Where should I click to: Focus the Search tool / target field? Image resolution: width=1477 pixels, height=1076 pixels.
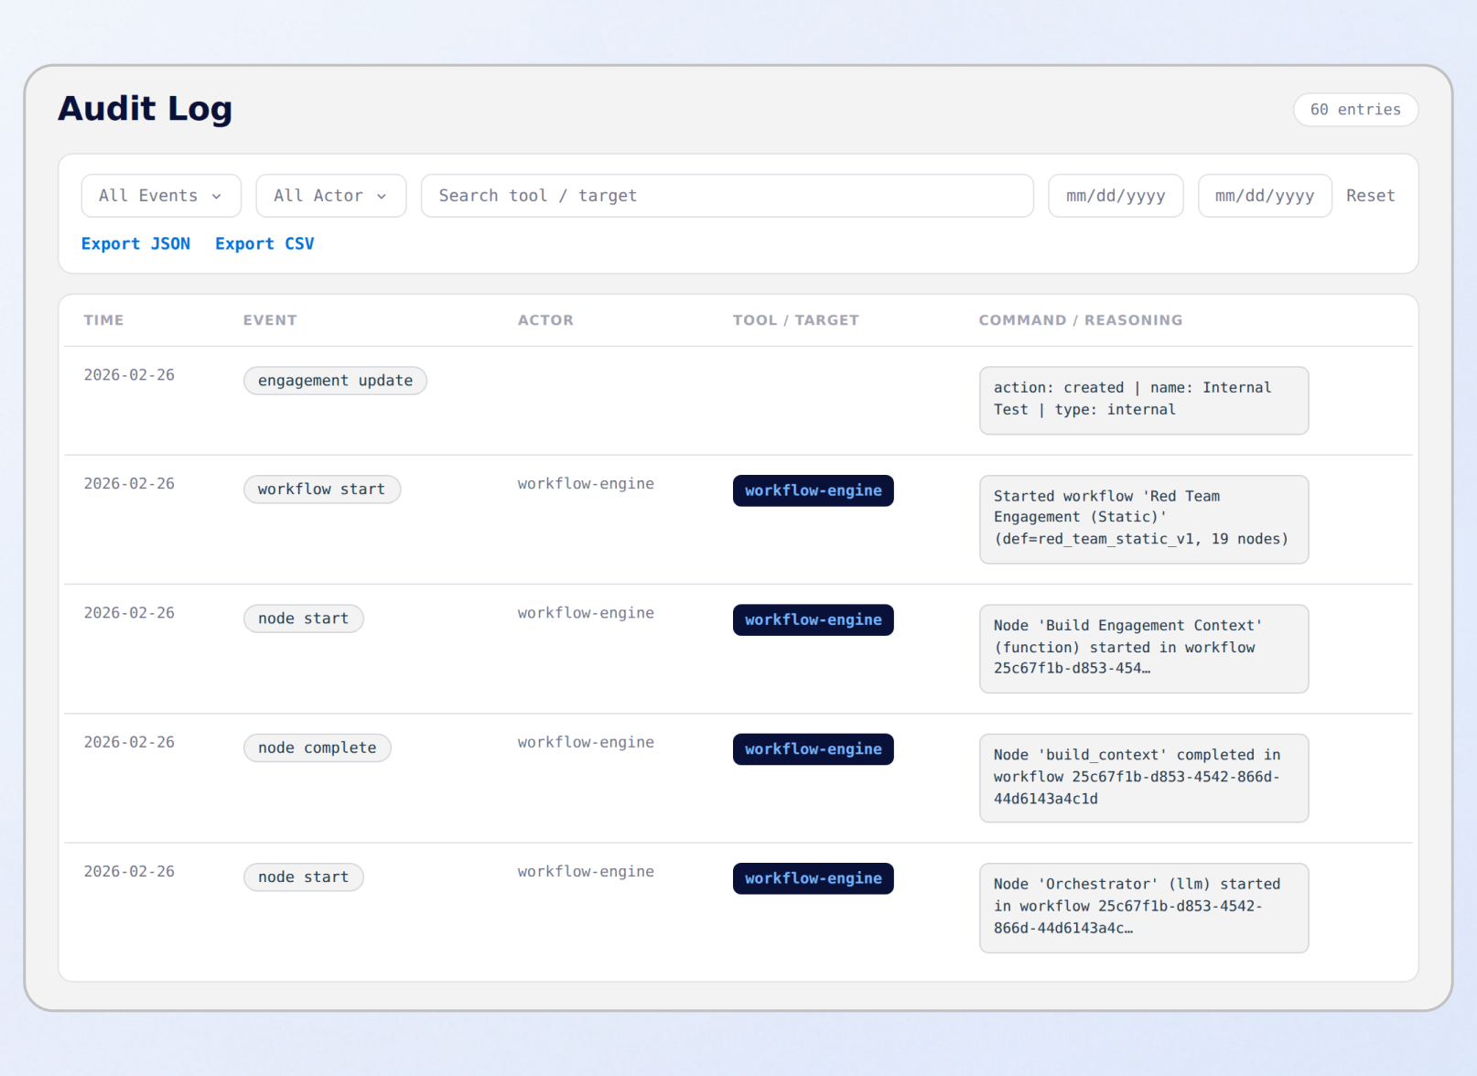pos(728,196)
